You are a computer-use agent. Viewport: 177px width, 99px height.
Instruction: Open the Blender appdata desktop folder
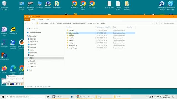(127, 5)
